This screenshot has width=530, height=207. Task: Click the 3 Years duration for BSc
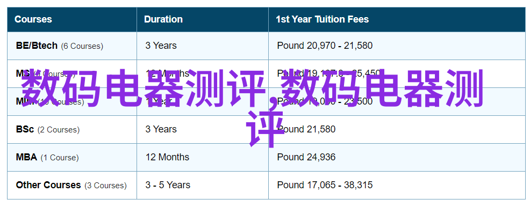[161, 129]
